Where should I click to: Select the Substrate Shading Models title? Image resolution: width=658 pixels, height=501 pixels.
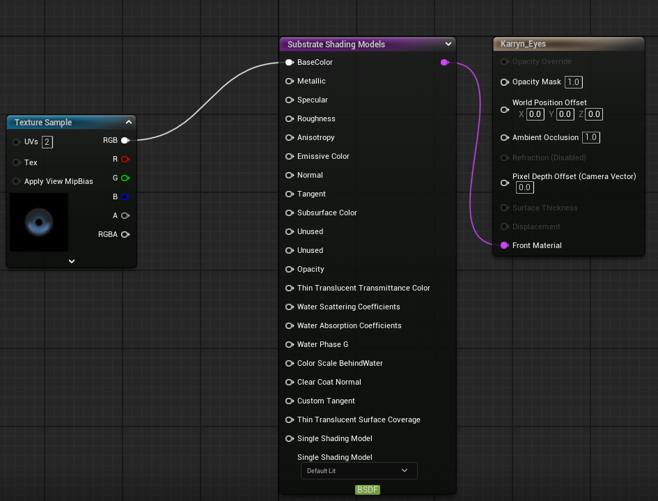(x=336, y=44)
